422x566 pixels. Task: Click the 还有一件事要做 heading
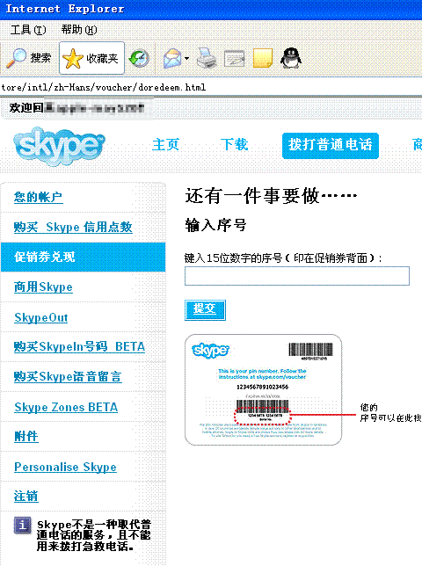(271, 196)
